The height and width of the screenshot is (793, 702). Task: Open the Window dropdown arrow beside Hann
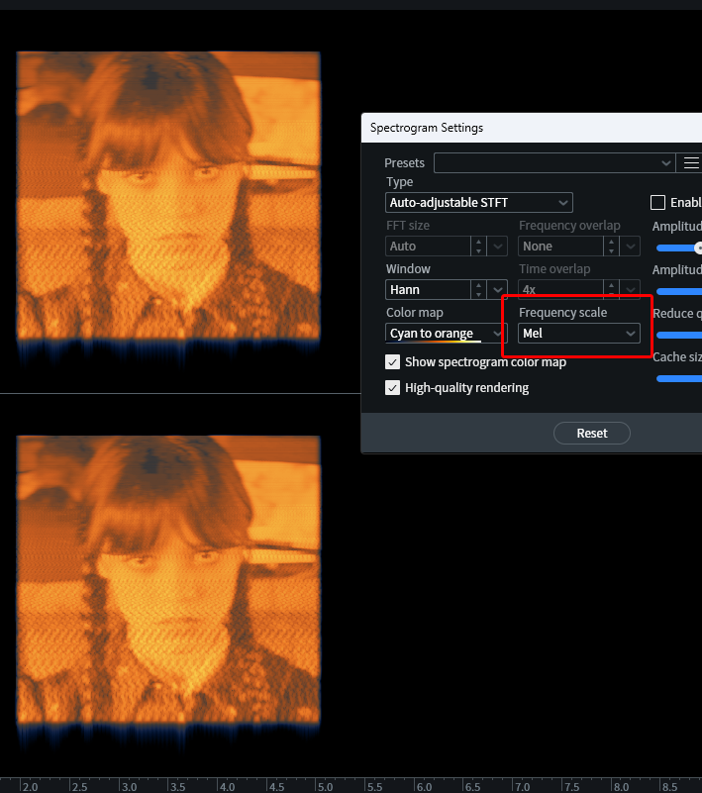[497, 290]
